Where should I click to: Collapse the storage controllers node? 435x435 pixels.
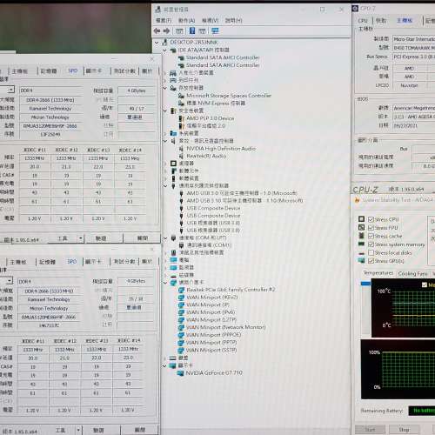click(165, 88)
